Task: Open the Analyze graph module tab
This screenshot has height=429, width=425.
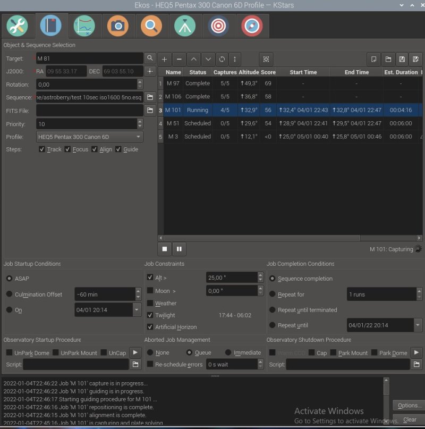Action: [x=84, y=26]
